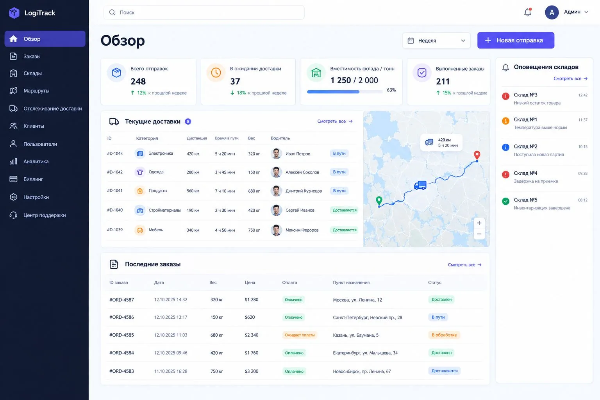
Task: Click driver photo of Иван Петров
Action: [277, 154]
